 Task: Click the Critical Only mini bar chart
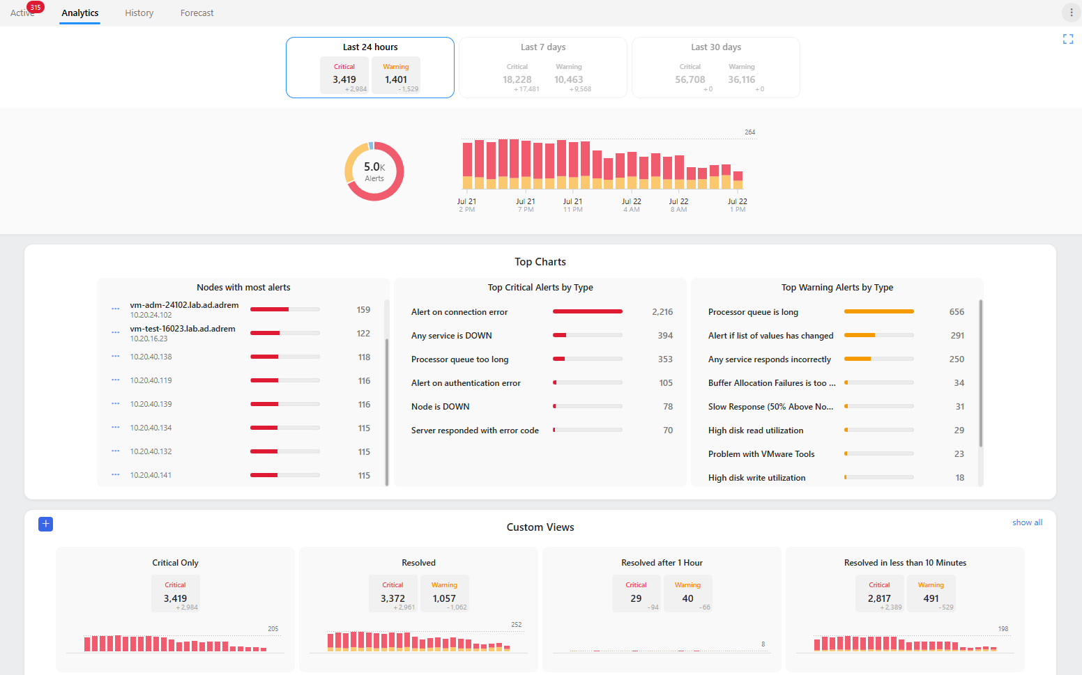pos(175,643)
